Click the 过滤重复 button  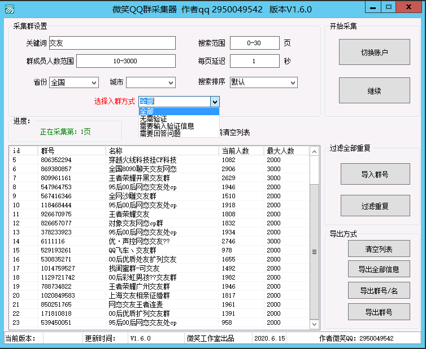(x=375, y=206)
